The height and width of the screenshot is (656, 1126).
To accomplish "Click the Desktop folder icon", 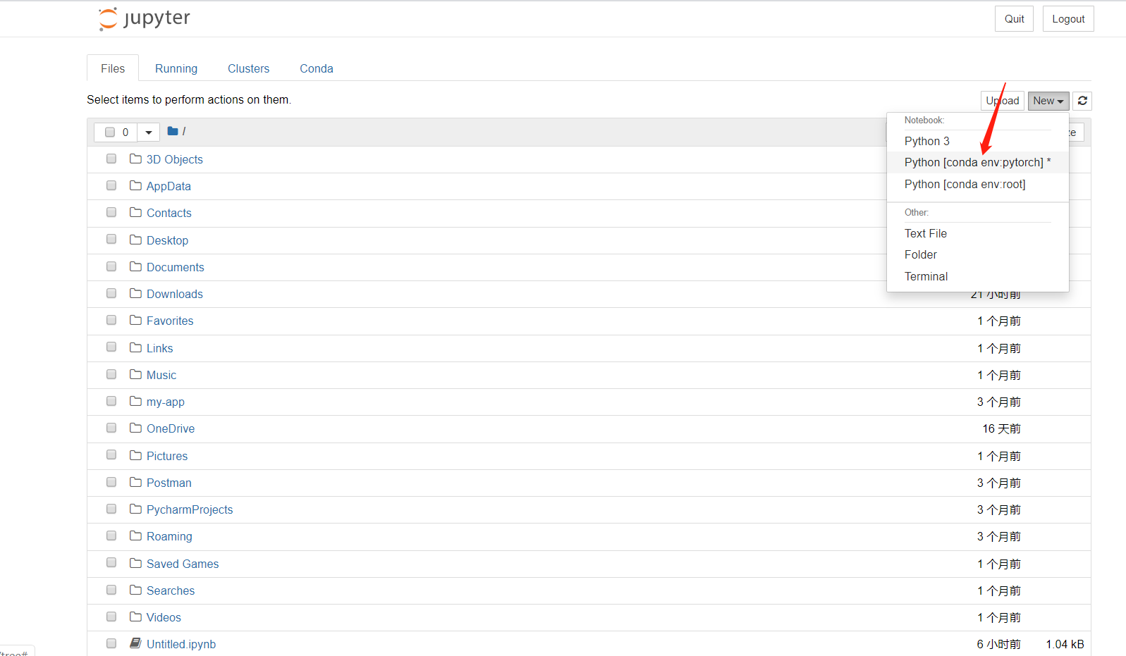I will click(136, 240).
